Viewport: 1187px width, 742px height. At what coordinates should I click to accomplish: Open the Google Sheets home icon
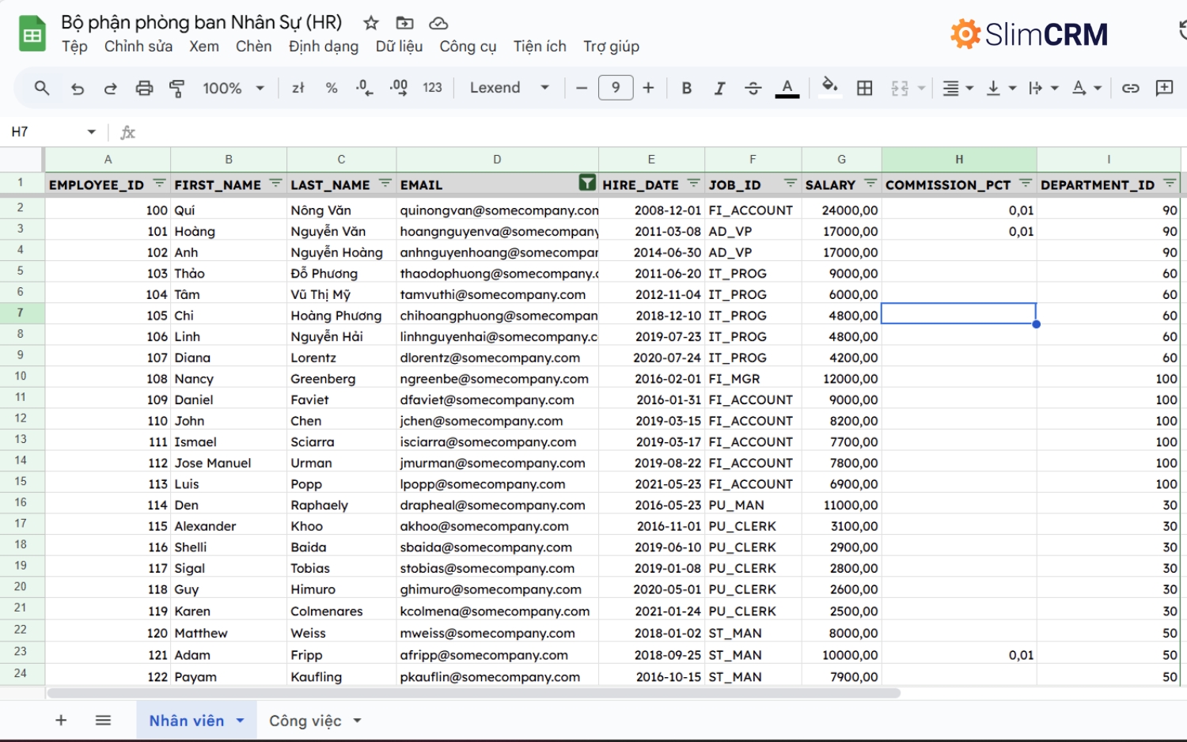point(32,33)
